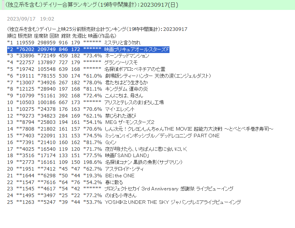Click the title BE:the ONE
Viewport: 295px width, 228px height.
[x=120, y=175]
